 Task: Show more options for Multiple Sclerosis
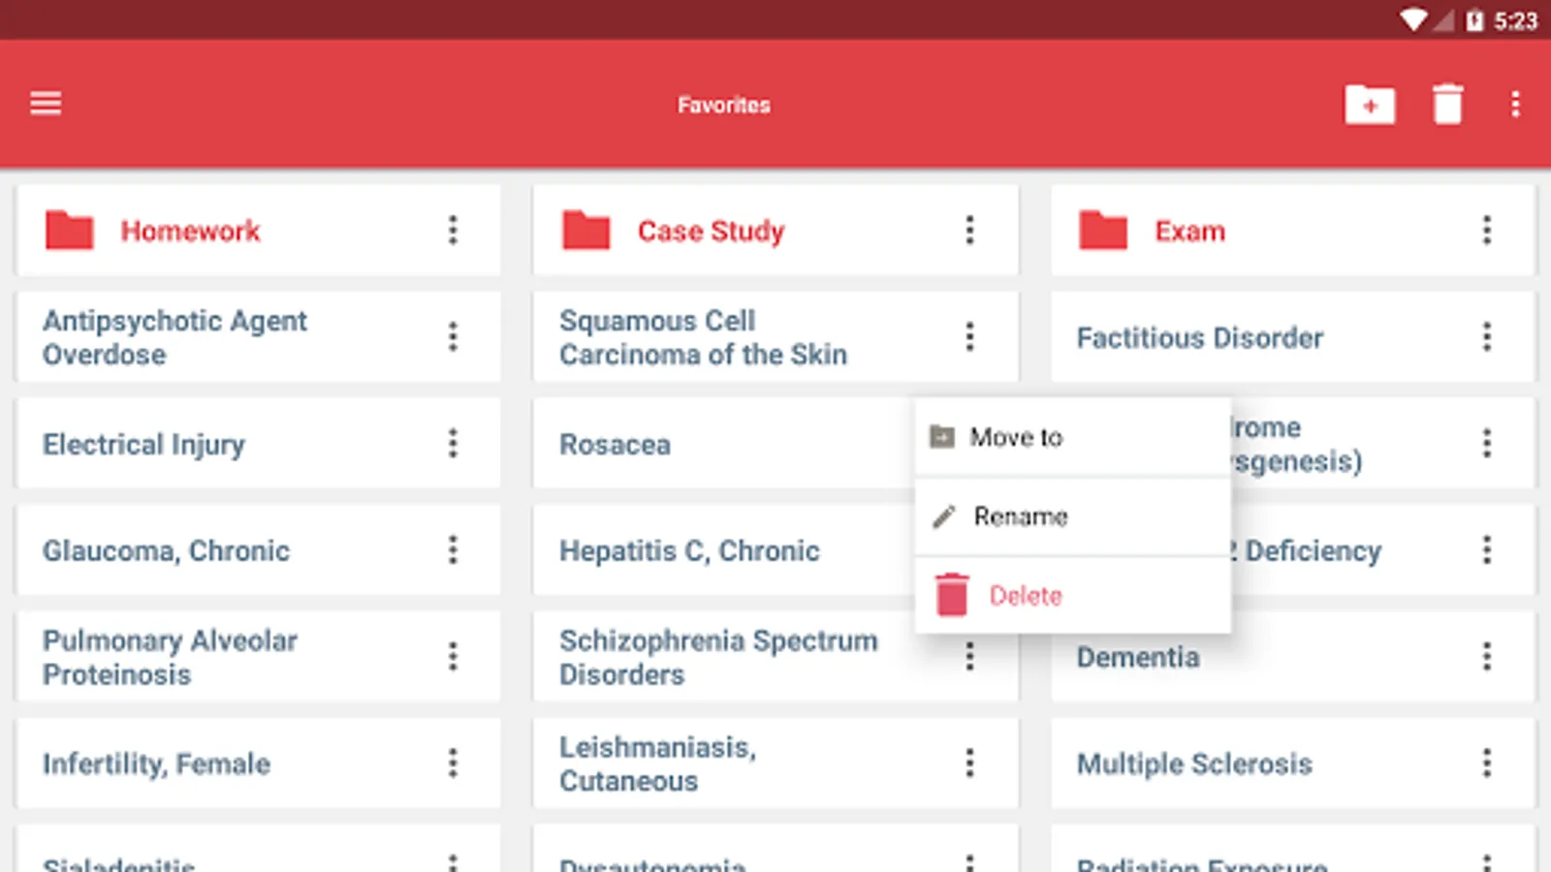[1486, 763]
